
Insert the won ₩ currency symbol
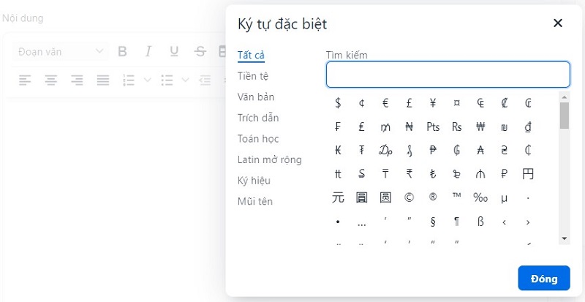click(480, 127)
